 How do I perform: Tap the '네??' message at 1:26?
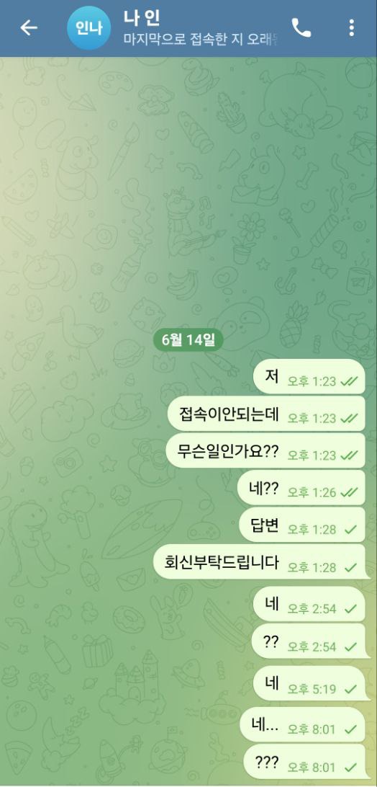click(x=301, y=487)
